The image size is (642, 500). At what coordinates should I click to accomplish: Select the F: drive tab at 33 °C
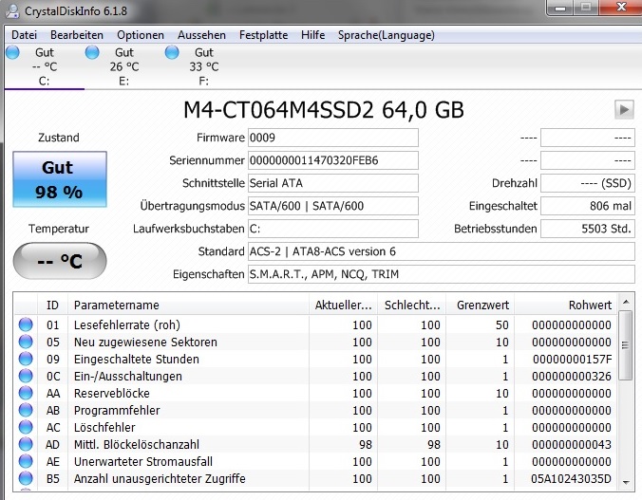pos(204,66)
